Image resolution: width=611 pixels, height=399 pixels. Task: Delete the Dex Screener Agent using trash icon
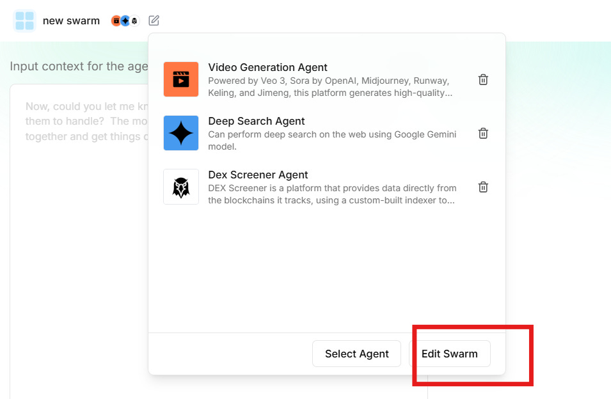click(x=483, y=187)
